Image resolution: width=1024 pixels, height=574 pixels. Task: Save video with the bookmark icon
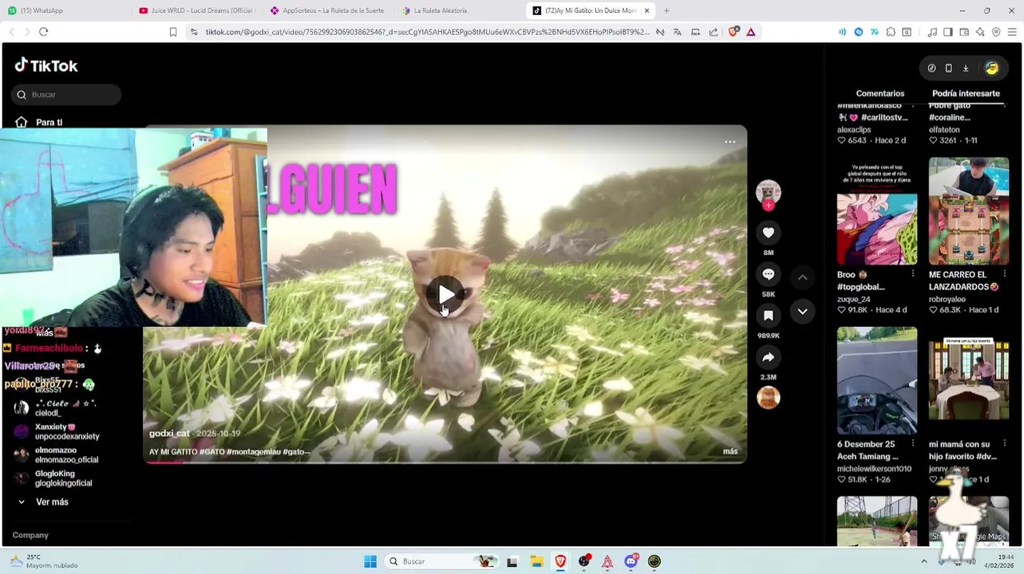(769, 316)
